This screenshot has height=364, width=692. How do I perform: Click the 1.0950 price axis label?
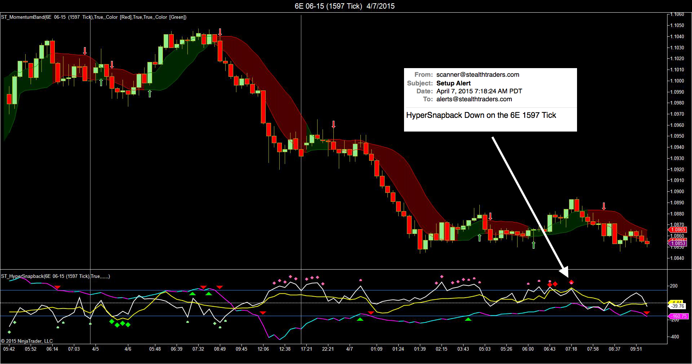[x=677, y=136]
